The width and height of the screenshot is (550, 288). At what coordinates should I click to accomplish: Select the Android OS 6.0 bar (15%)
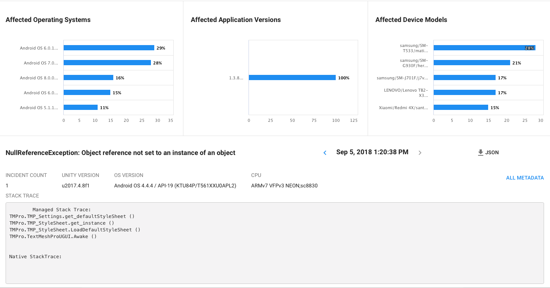[87, 92]
